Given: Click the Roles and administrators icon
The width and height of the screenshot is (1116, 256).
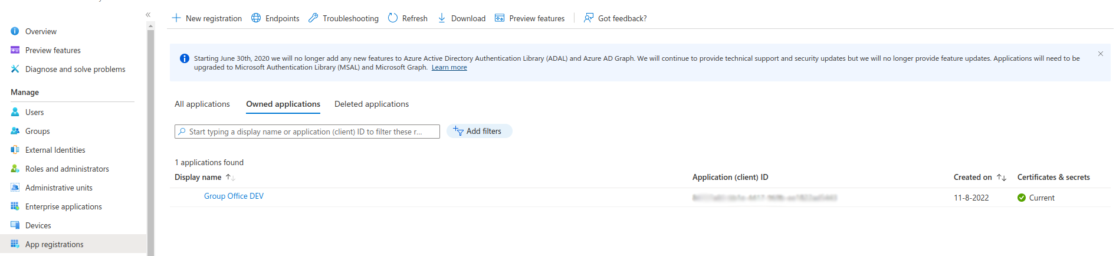Looking at the screenshot, I should pos(15,169).
